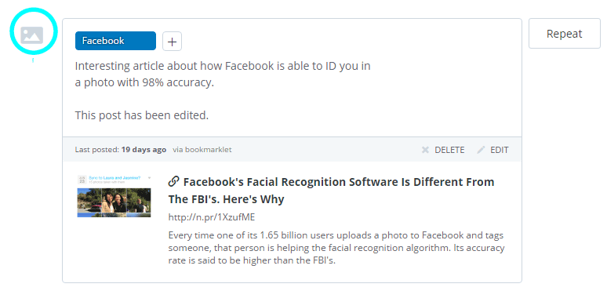This screenshot has height=291, width=607.
Task: Add another account with the plus button
Action: [172, 42]
